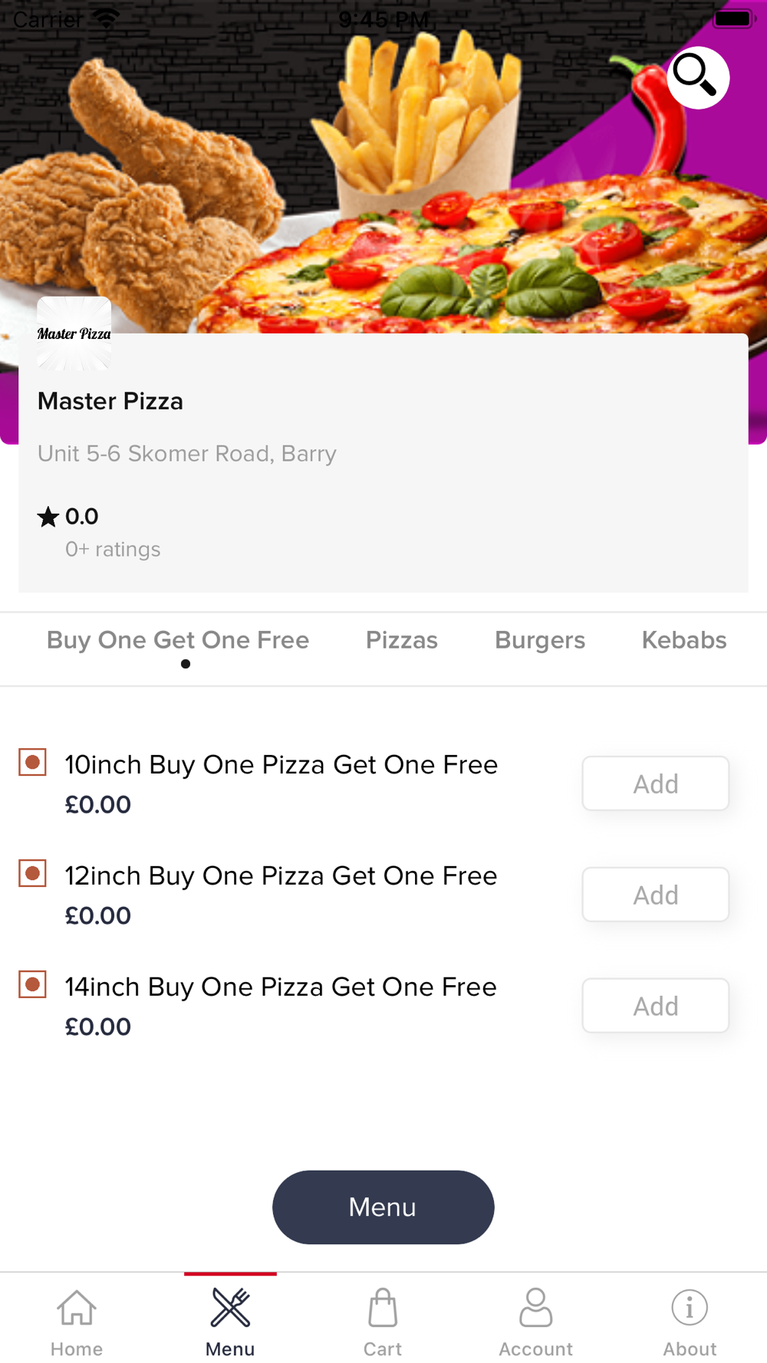Select Buy One Get One Free tab
The image size is (767, 1363).
point(178,640)
